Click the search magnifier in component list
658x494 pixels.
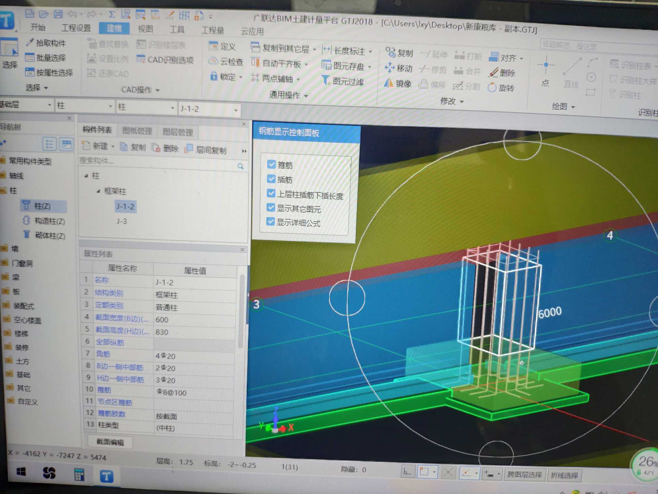point(241,166)
